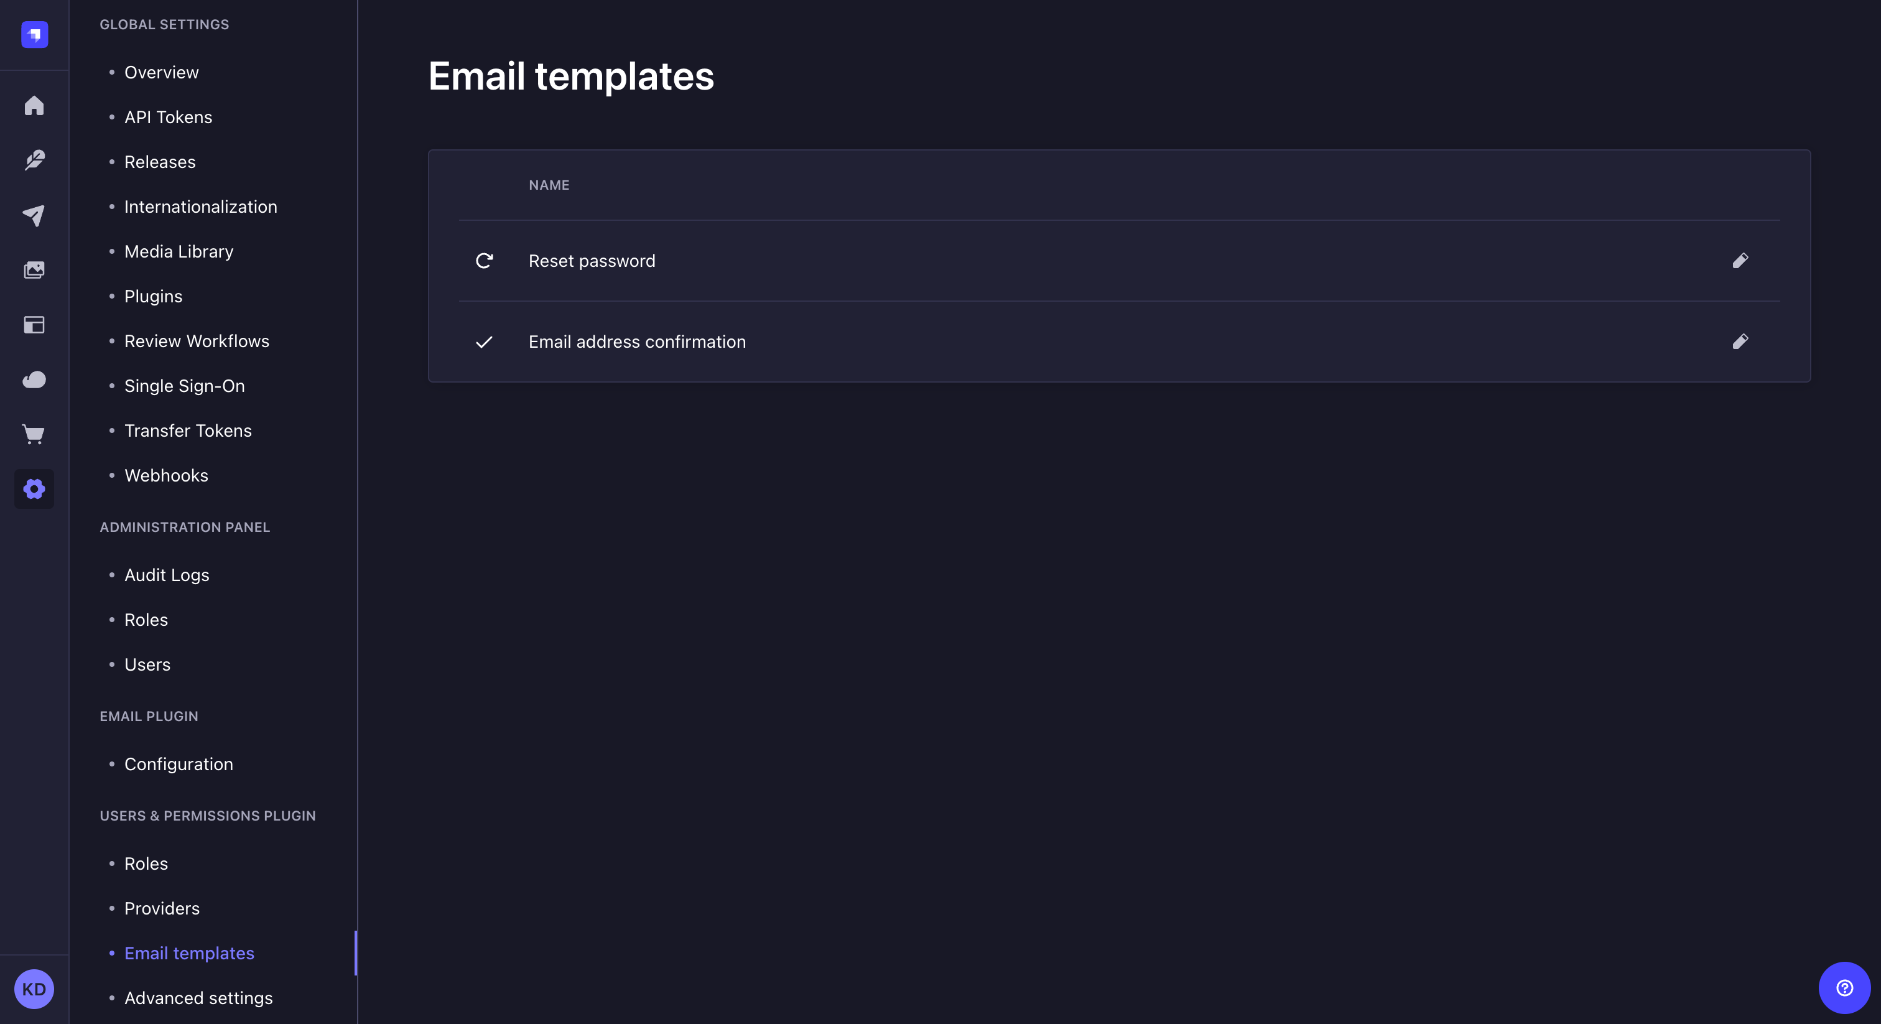Open the Marketplace cart icon

click(34, 435)
